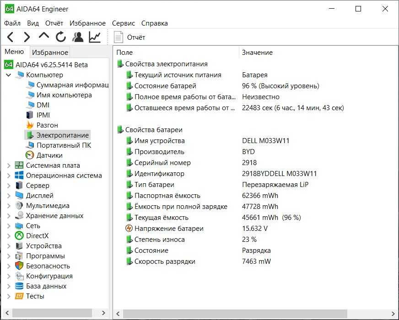Select the Датчики gauge icon
This screenshot has width=399, height=320.
[30, 155]
